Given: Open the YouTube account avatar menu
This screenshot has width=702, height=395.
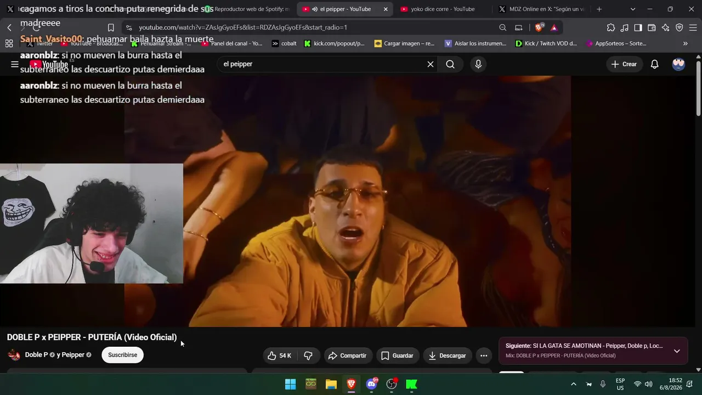Looking at the screenshot, I should (x=678, y=64).
